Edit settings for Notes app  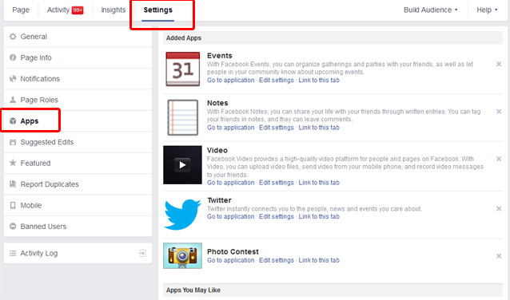tap(277, 128)
